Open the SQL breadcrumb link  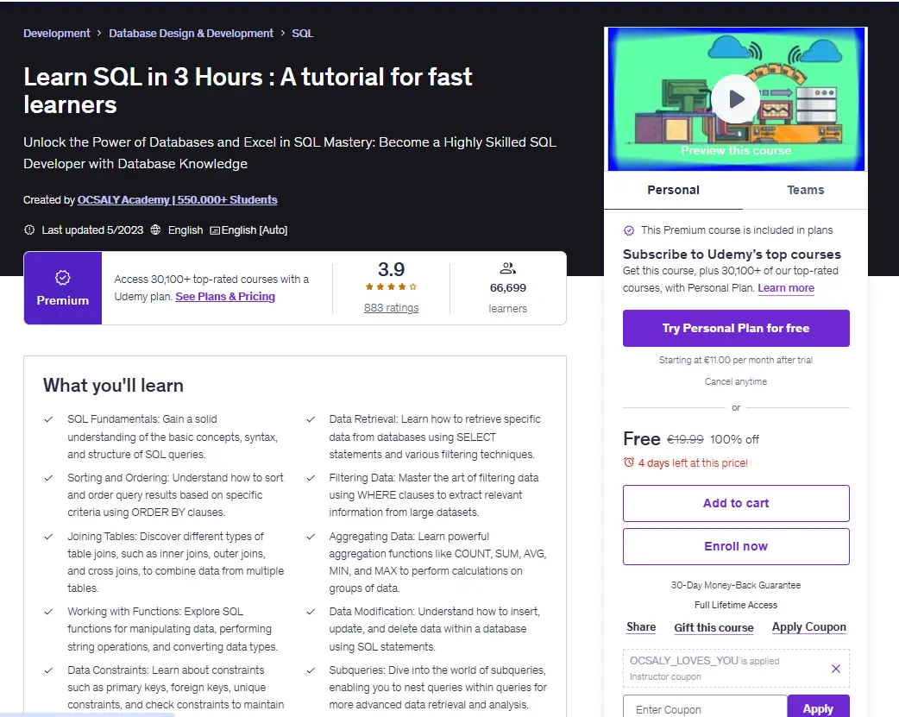click(x=302, y=34)
